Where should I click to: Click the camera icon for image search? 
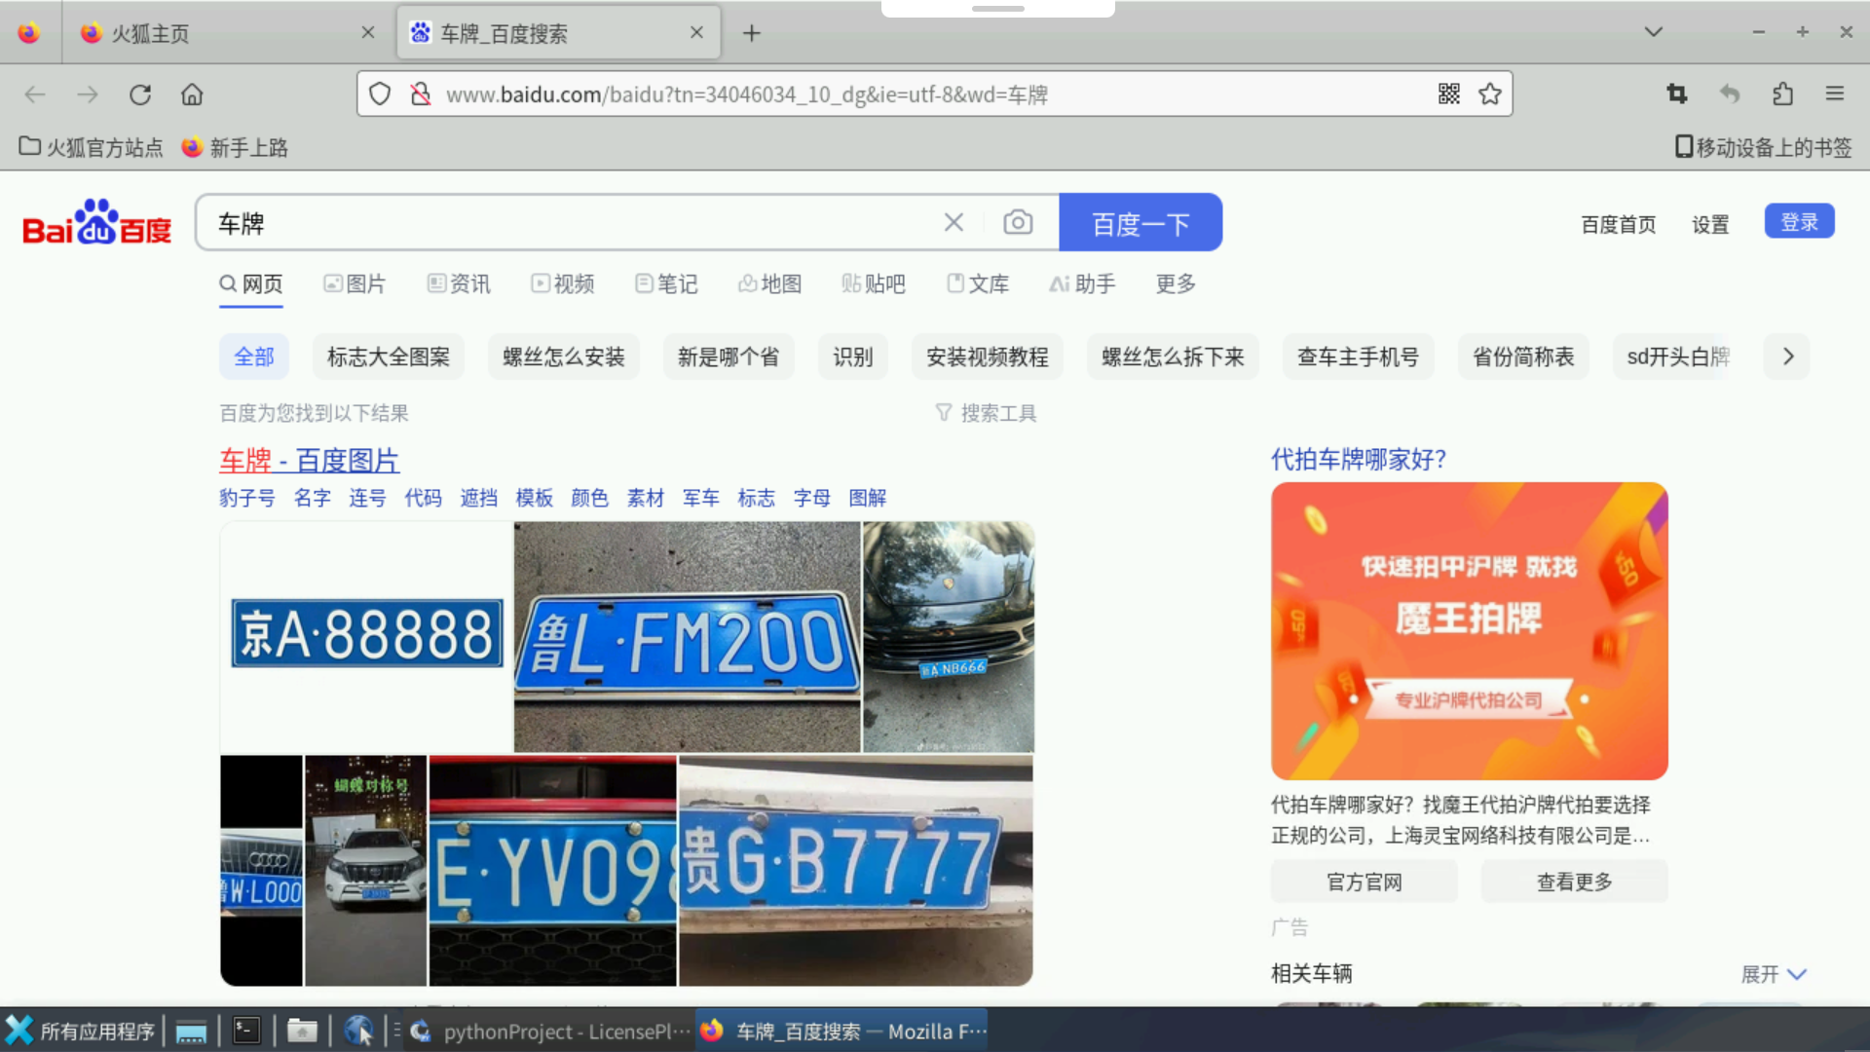pyautogui.click(x=1018, y=222)
